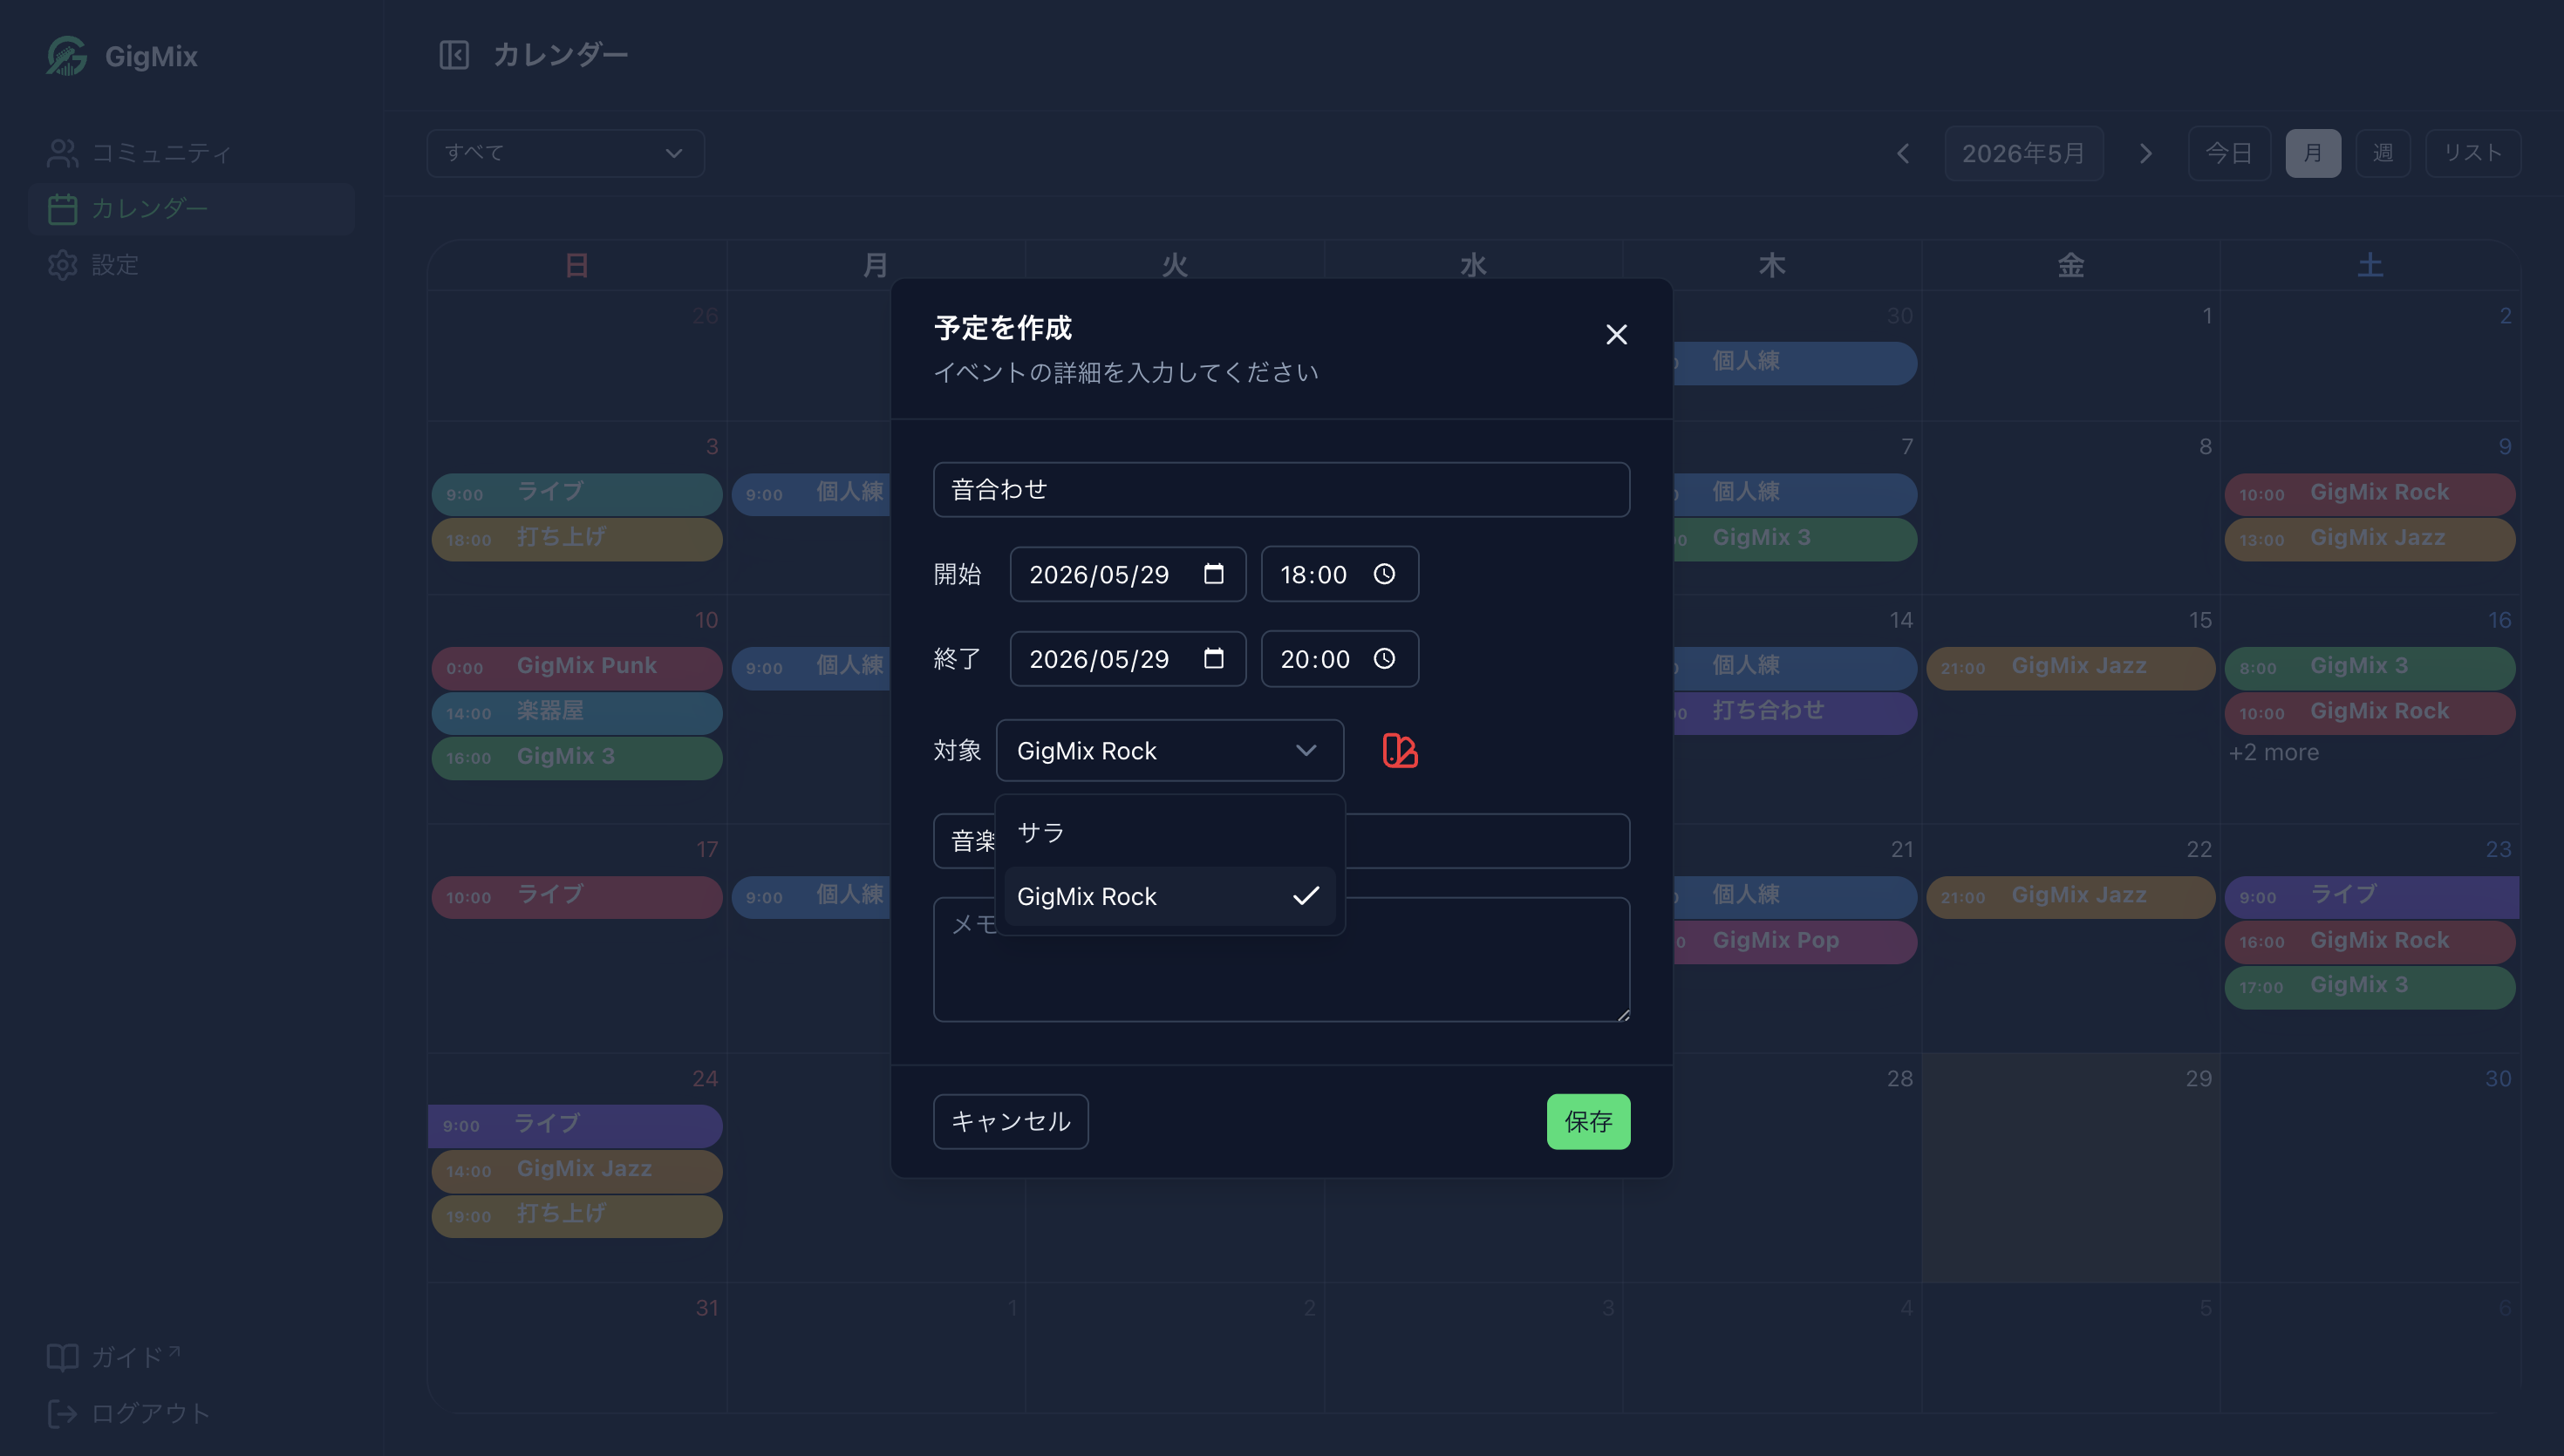Click the GigMix logo icon
This screenshot has height=1456, width=2564.
(x=67, y=55)
